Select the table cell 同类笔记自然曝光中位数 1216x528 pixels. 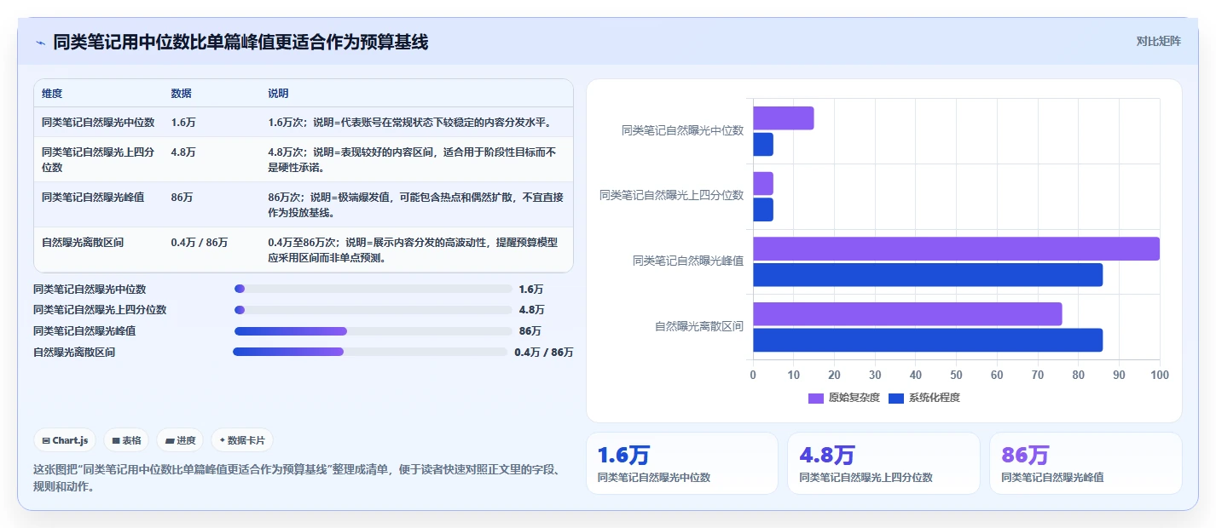pyautogui.click(x=98, y=123)
